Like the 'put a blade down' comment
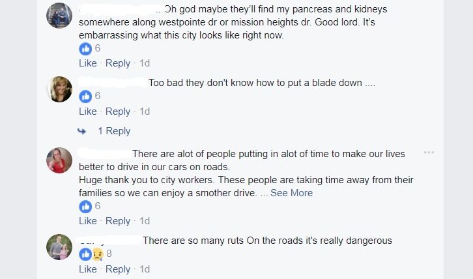The image size is (473, 279). pyautogui.click(x=87, y=111)
